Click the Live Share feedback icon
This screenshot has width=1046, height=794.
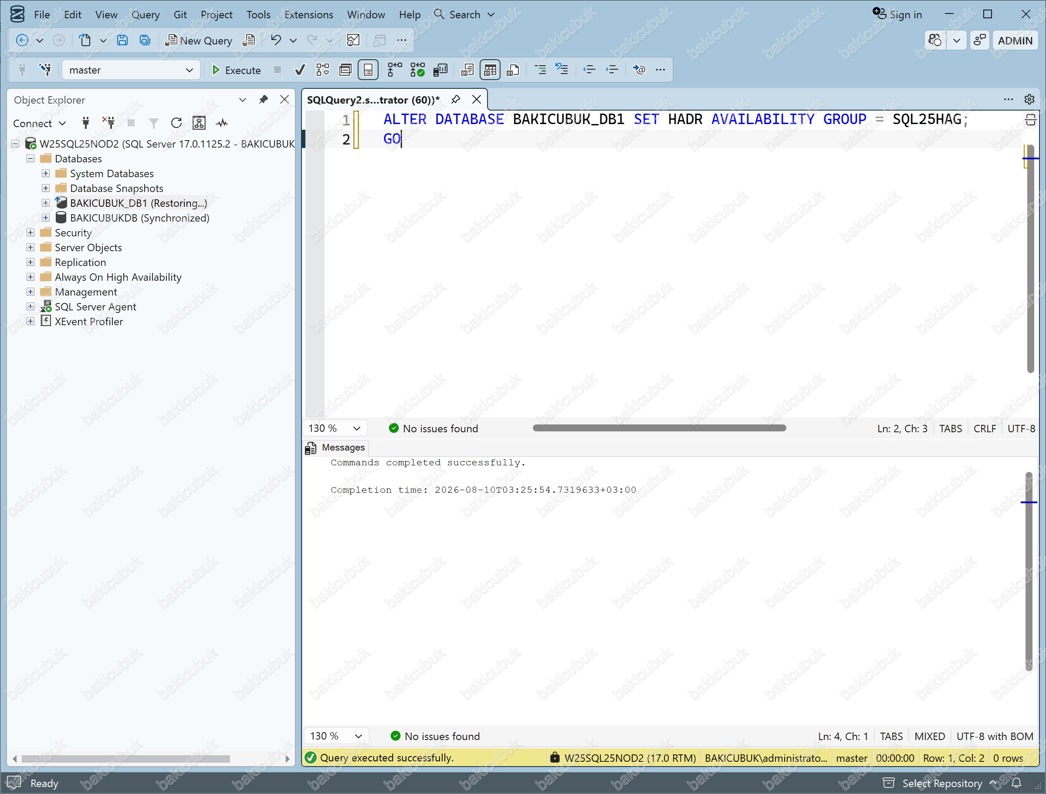979,40
